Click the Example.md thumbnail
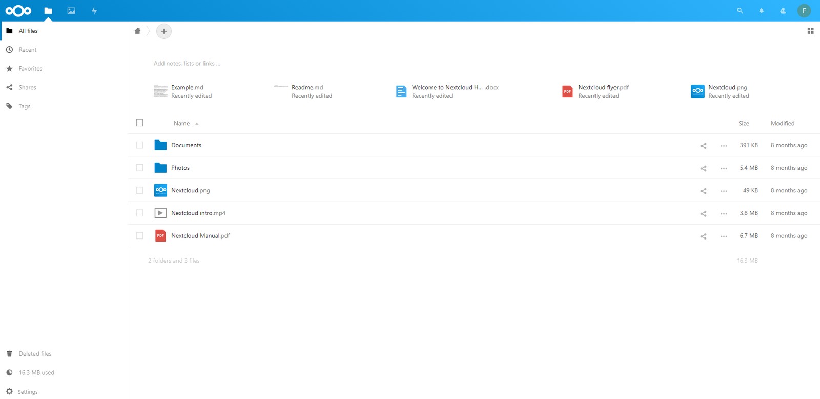Viewport: 820px width, 399px height. 160,91
